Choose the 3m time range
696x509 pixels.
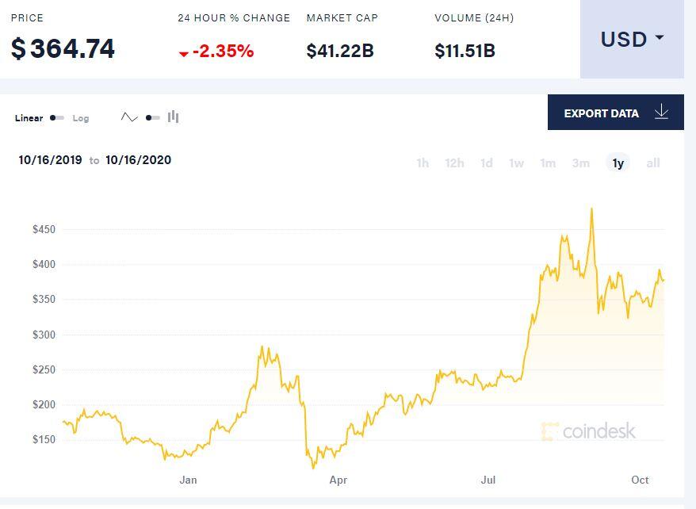pos(581,163)
